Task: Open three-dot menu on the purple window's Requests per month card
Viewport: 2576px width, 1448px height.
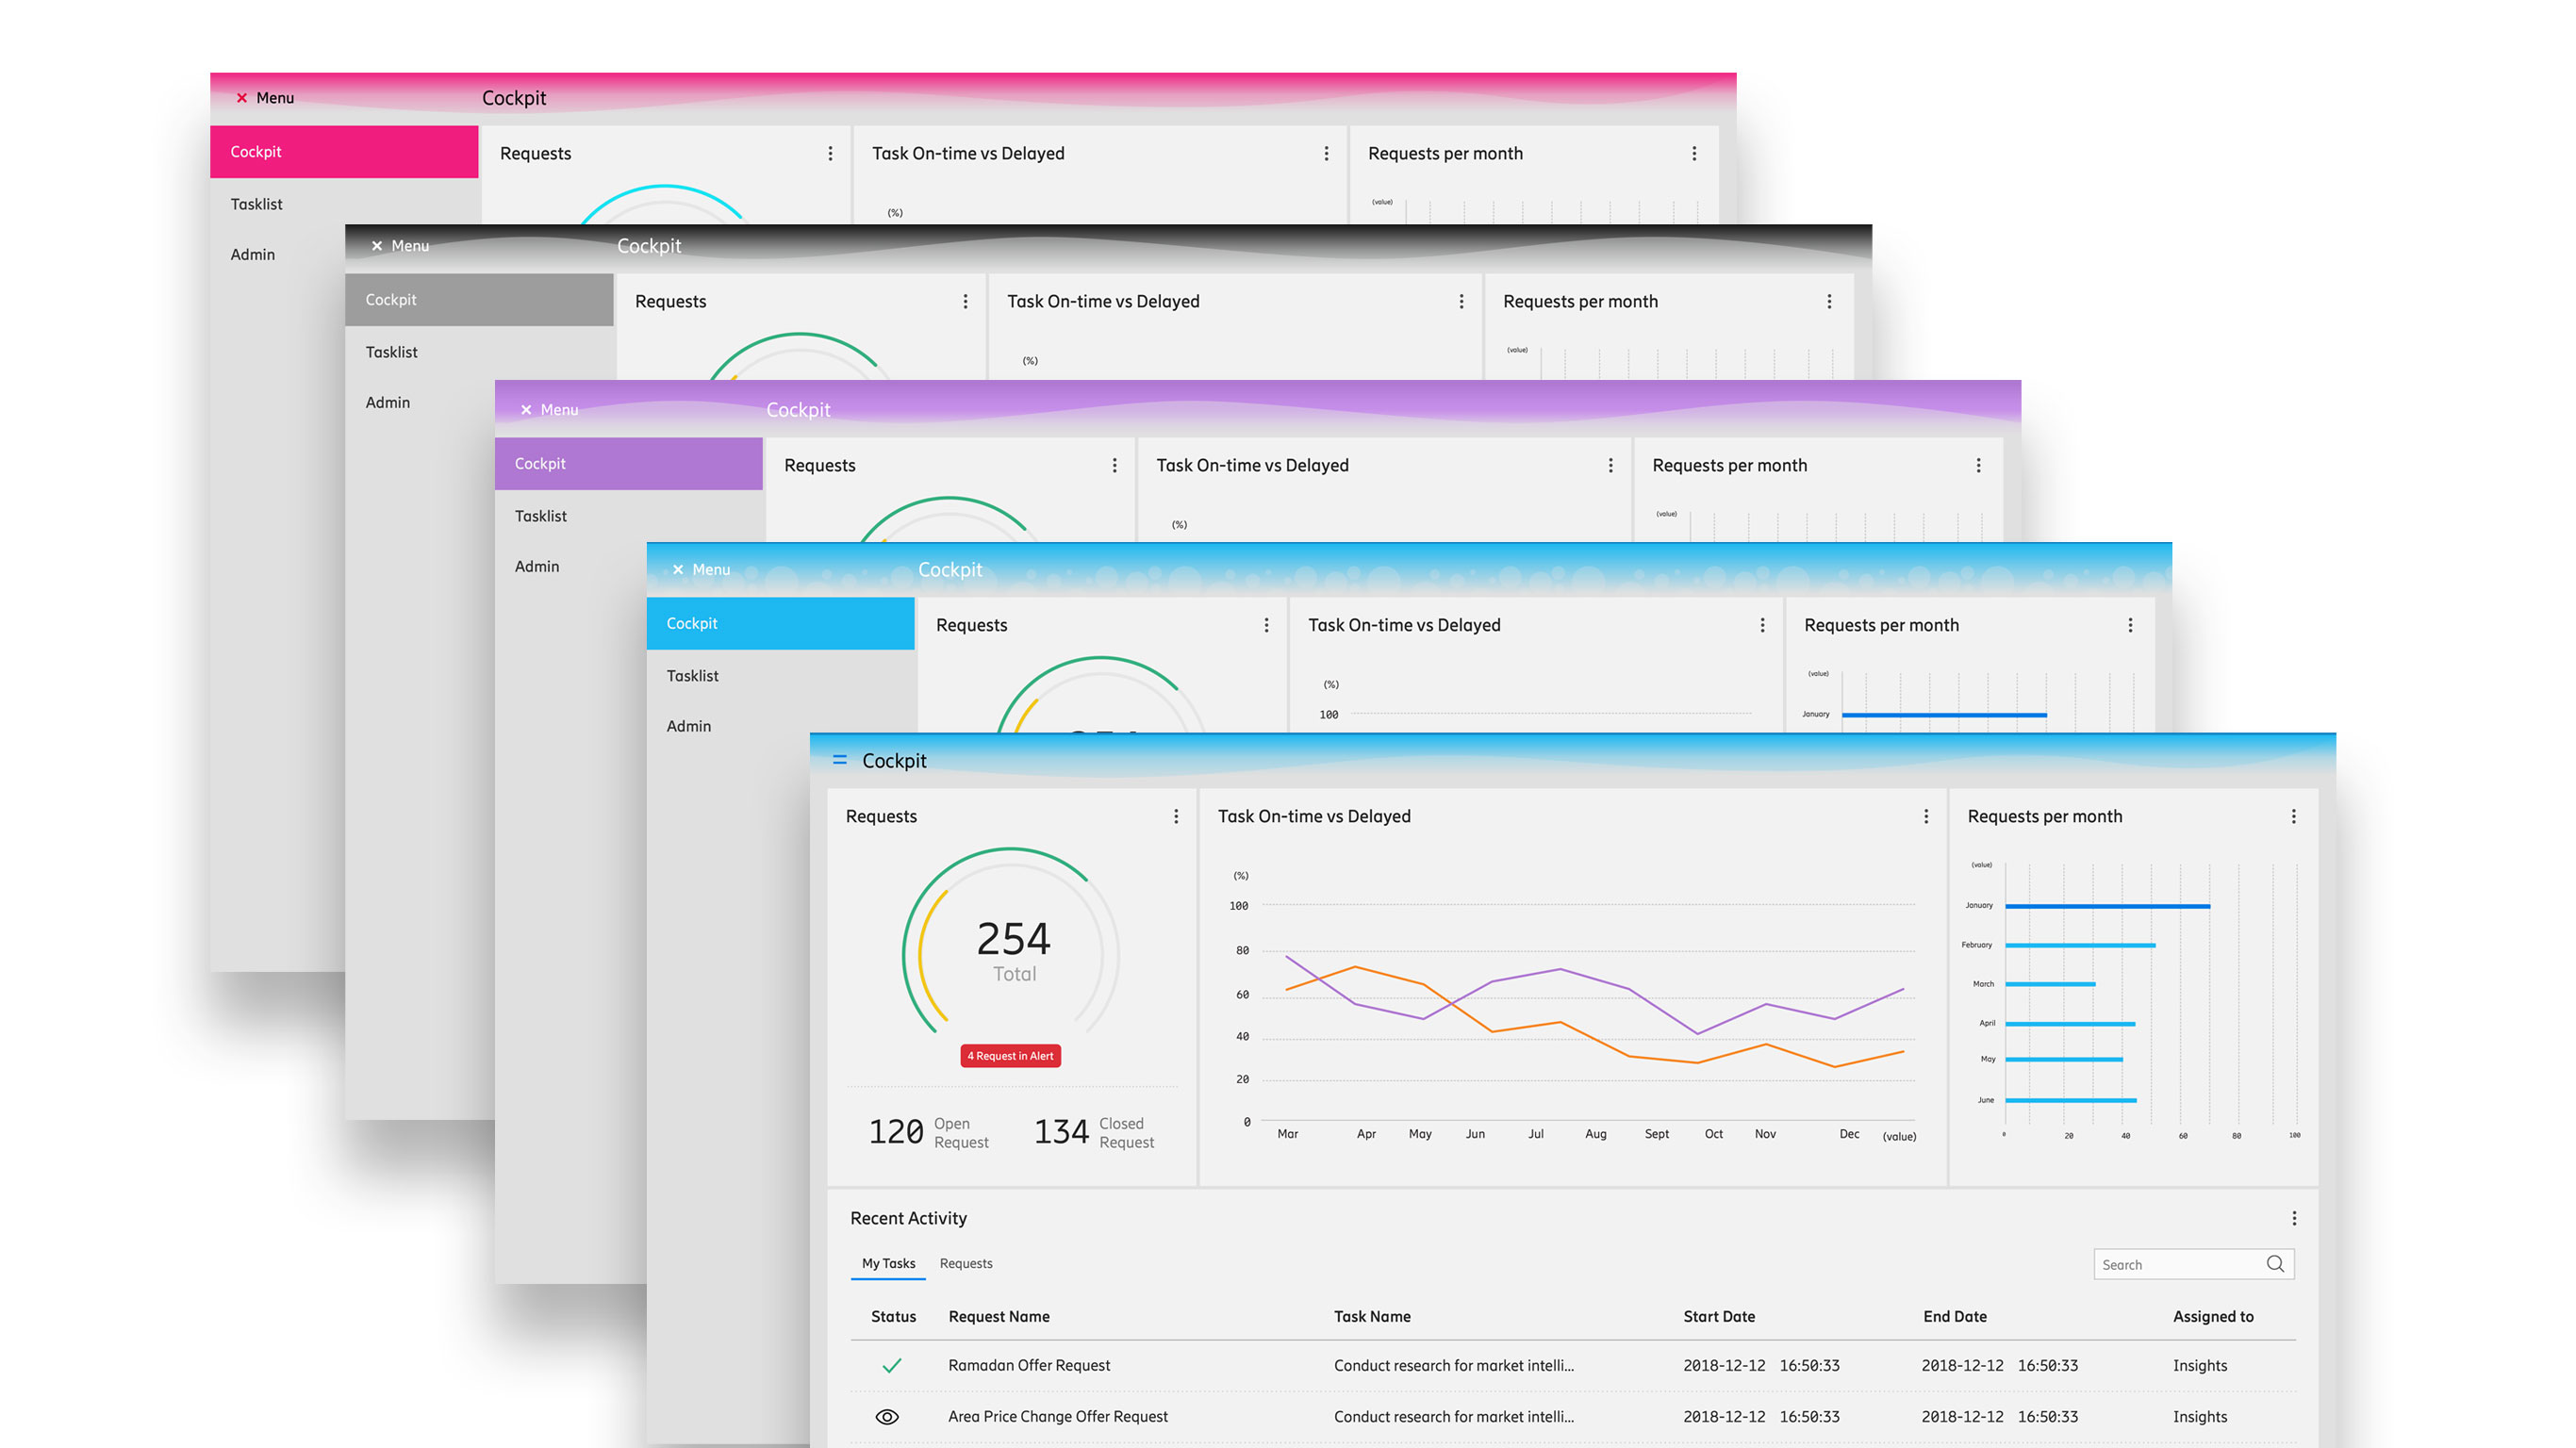Action: coord(1978,465)
